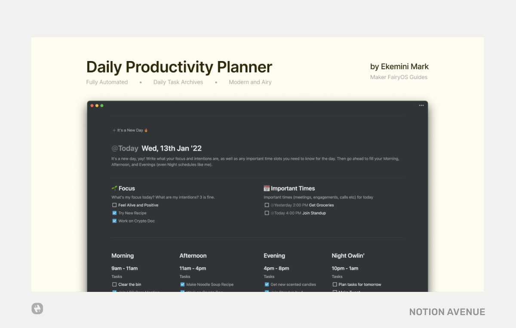Click the NOTION AVENUE text
516x328 pixels.
[447, 312]
